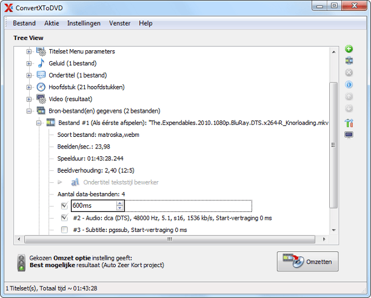Click the Geluid music note icon
Viewport: 371px width, 298px height.
pos(41,63)
